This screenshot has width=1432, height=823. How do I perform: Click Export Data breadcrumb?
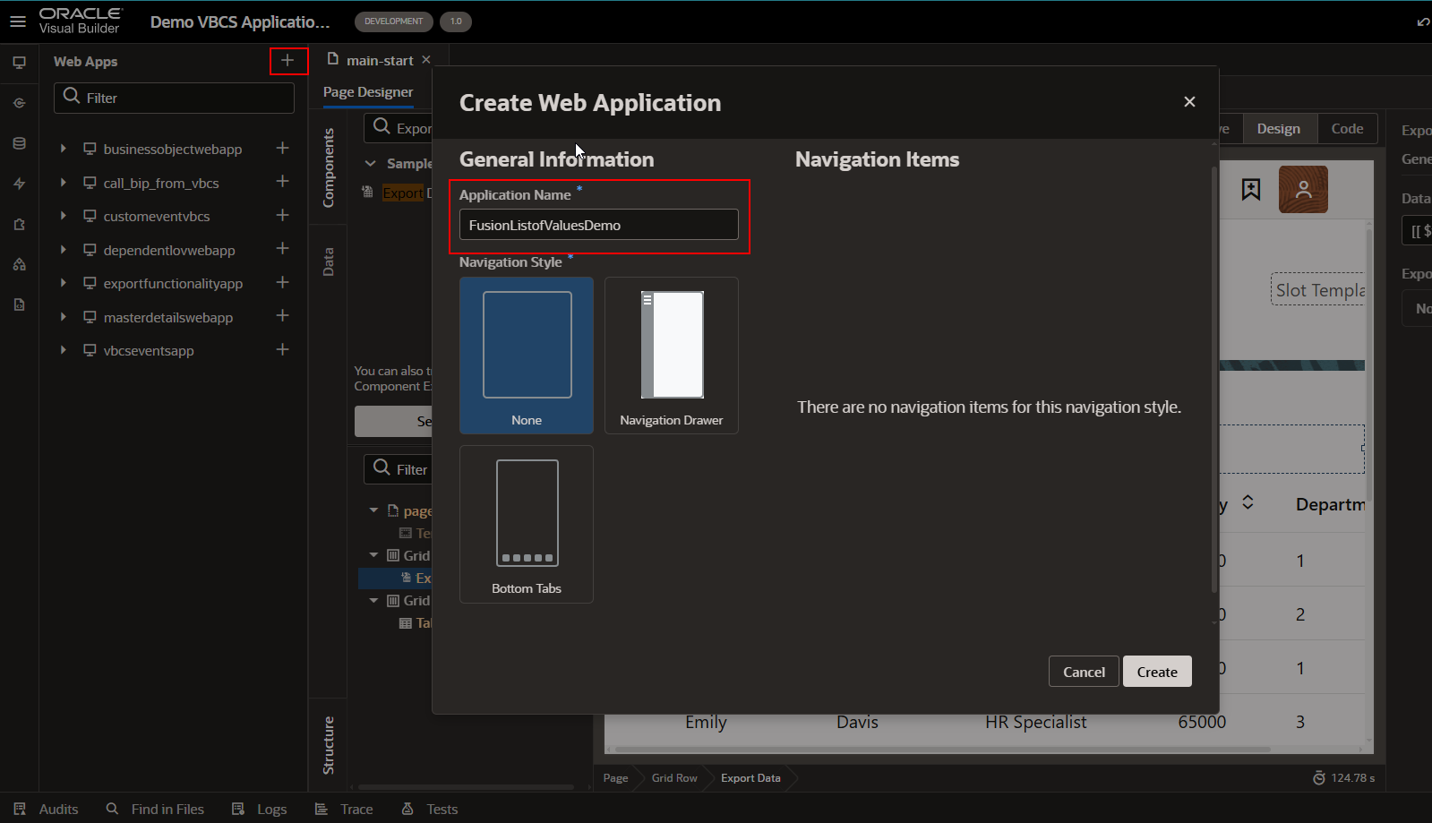point(750,777)
